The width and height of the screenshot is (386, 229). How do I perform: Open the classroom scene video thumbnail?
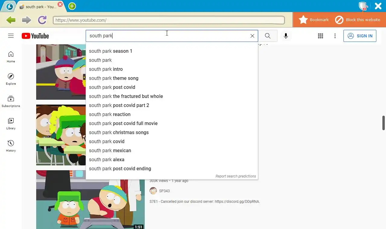[x=61, y=135]
